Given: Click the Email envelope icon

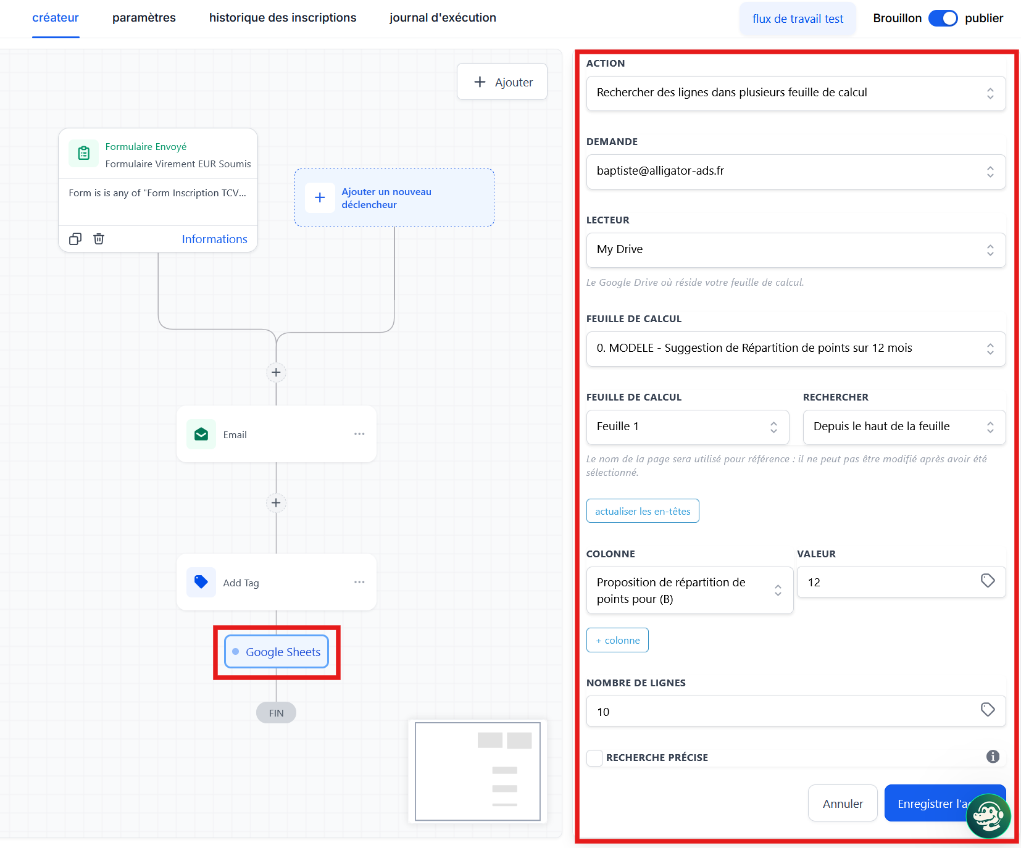Looking at the screenshot, I should pos(201,434).
